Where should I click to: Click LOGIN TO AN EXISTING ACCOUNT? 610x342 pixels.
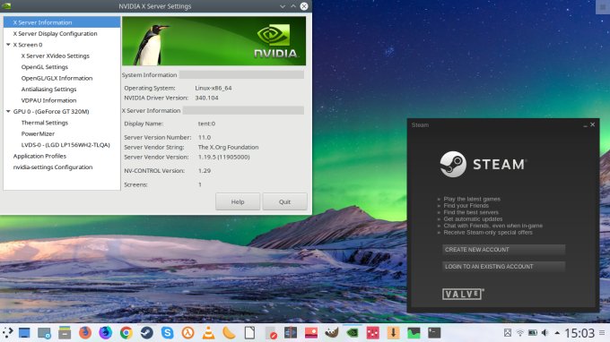[x=504, y=267]
